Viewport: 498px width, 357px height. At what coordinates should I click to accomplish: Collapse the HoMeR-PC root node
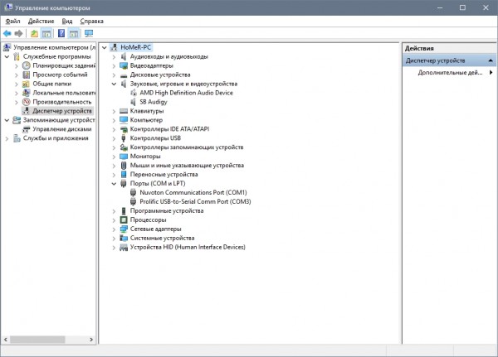[x=105, y=47]
